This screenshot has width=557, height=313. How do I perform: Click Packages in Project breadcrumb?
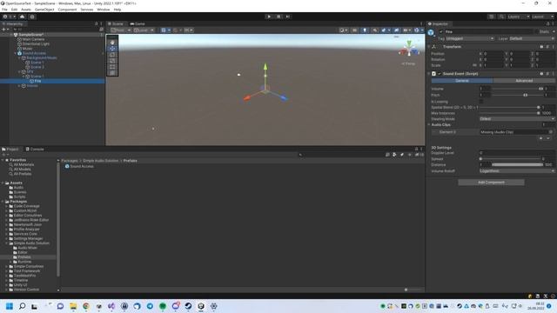pyautogui.click(x=70, y=161)
